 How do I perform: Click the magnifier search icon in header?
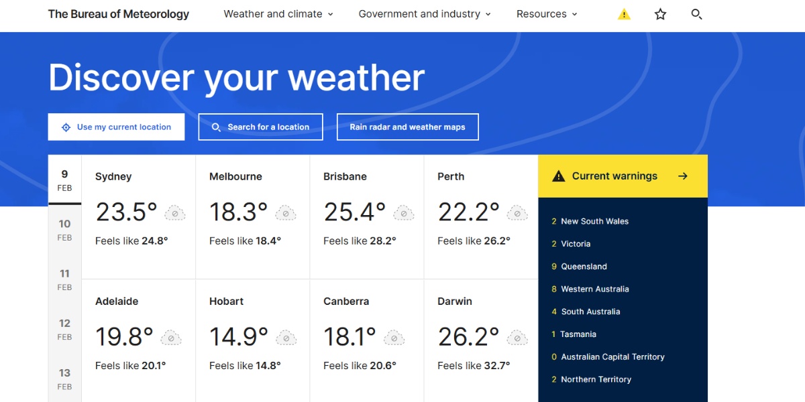[696, 14]
